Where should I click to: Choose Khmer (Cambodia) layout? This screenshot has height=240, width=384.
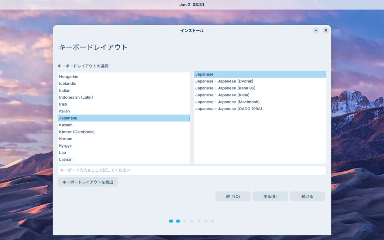(x=76, y=132)
